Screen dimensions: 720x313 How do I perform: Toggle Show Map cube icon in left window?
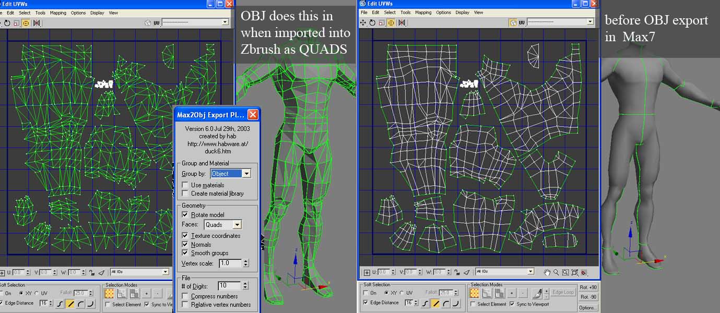148,22
